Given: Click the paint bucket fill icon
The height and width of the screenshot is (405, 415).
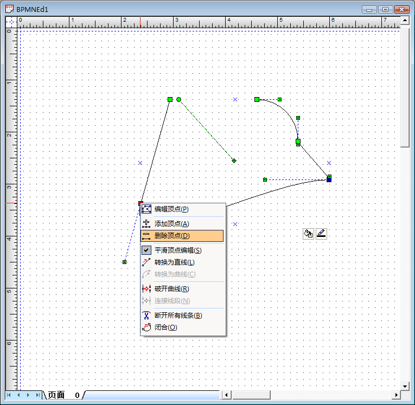Looking at the screenshot, I should point(308,234).
